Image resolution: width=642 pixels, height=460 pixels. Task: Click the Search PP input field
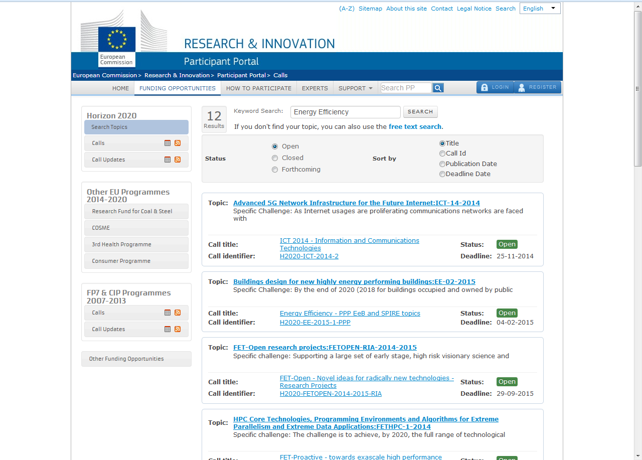coord(406,88)
